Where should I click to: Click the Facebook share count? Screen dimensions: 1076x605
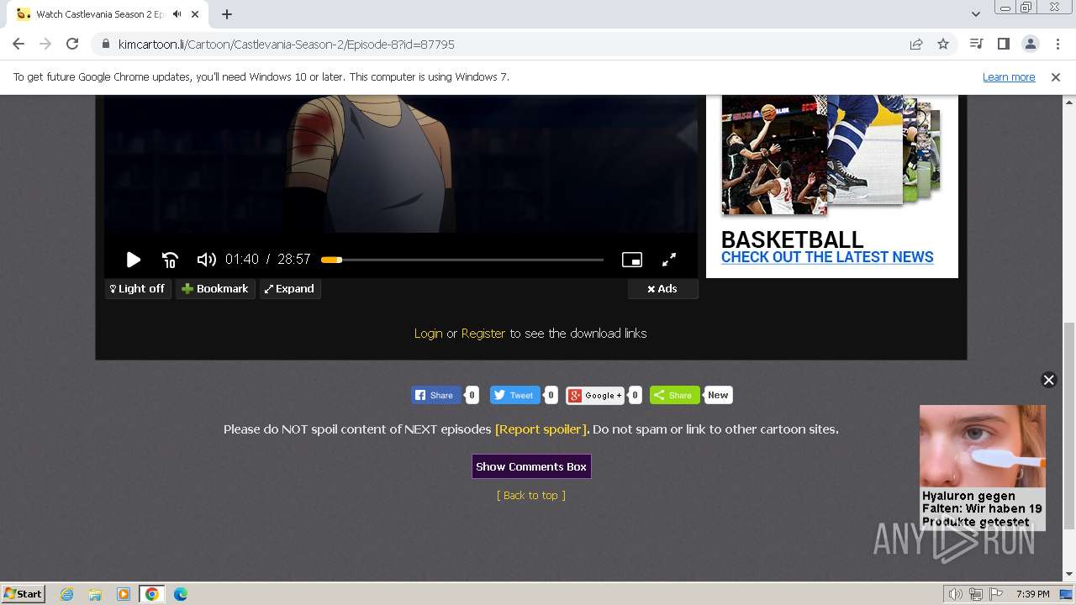tap(472, 395)
